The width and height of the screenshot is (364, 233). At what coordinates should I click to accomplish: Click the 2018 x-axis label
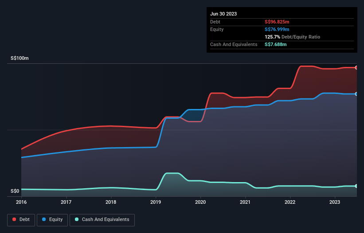coord(111,202)
